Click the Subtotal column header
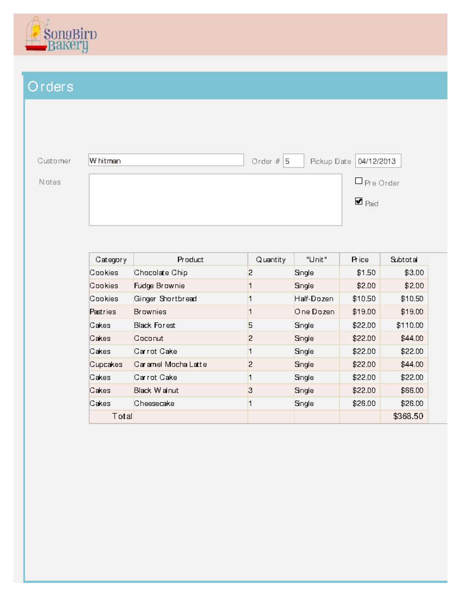This screenshot has height=597, width=461. [404, 259]
